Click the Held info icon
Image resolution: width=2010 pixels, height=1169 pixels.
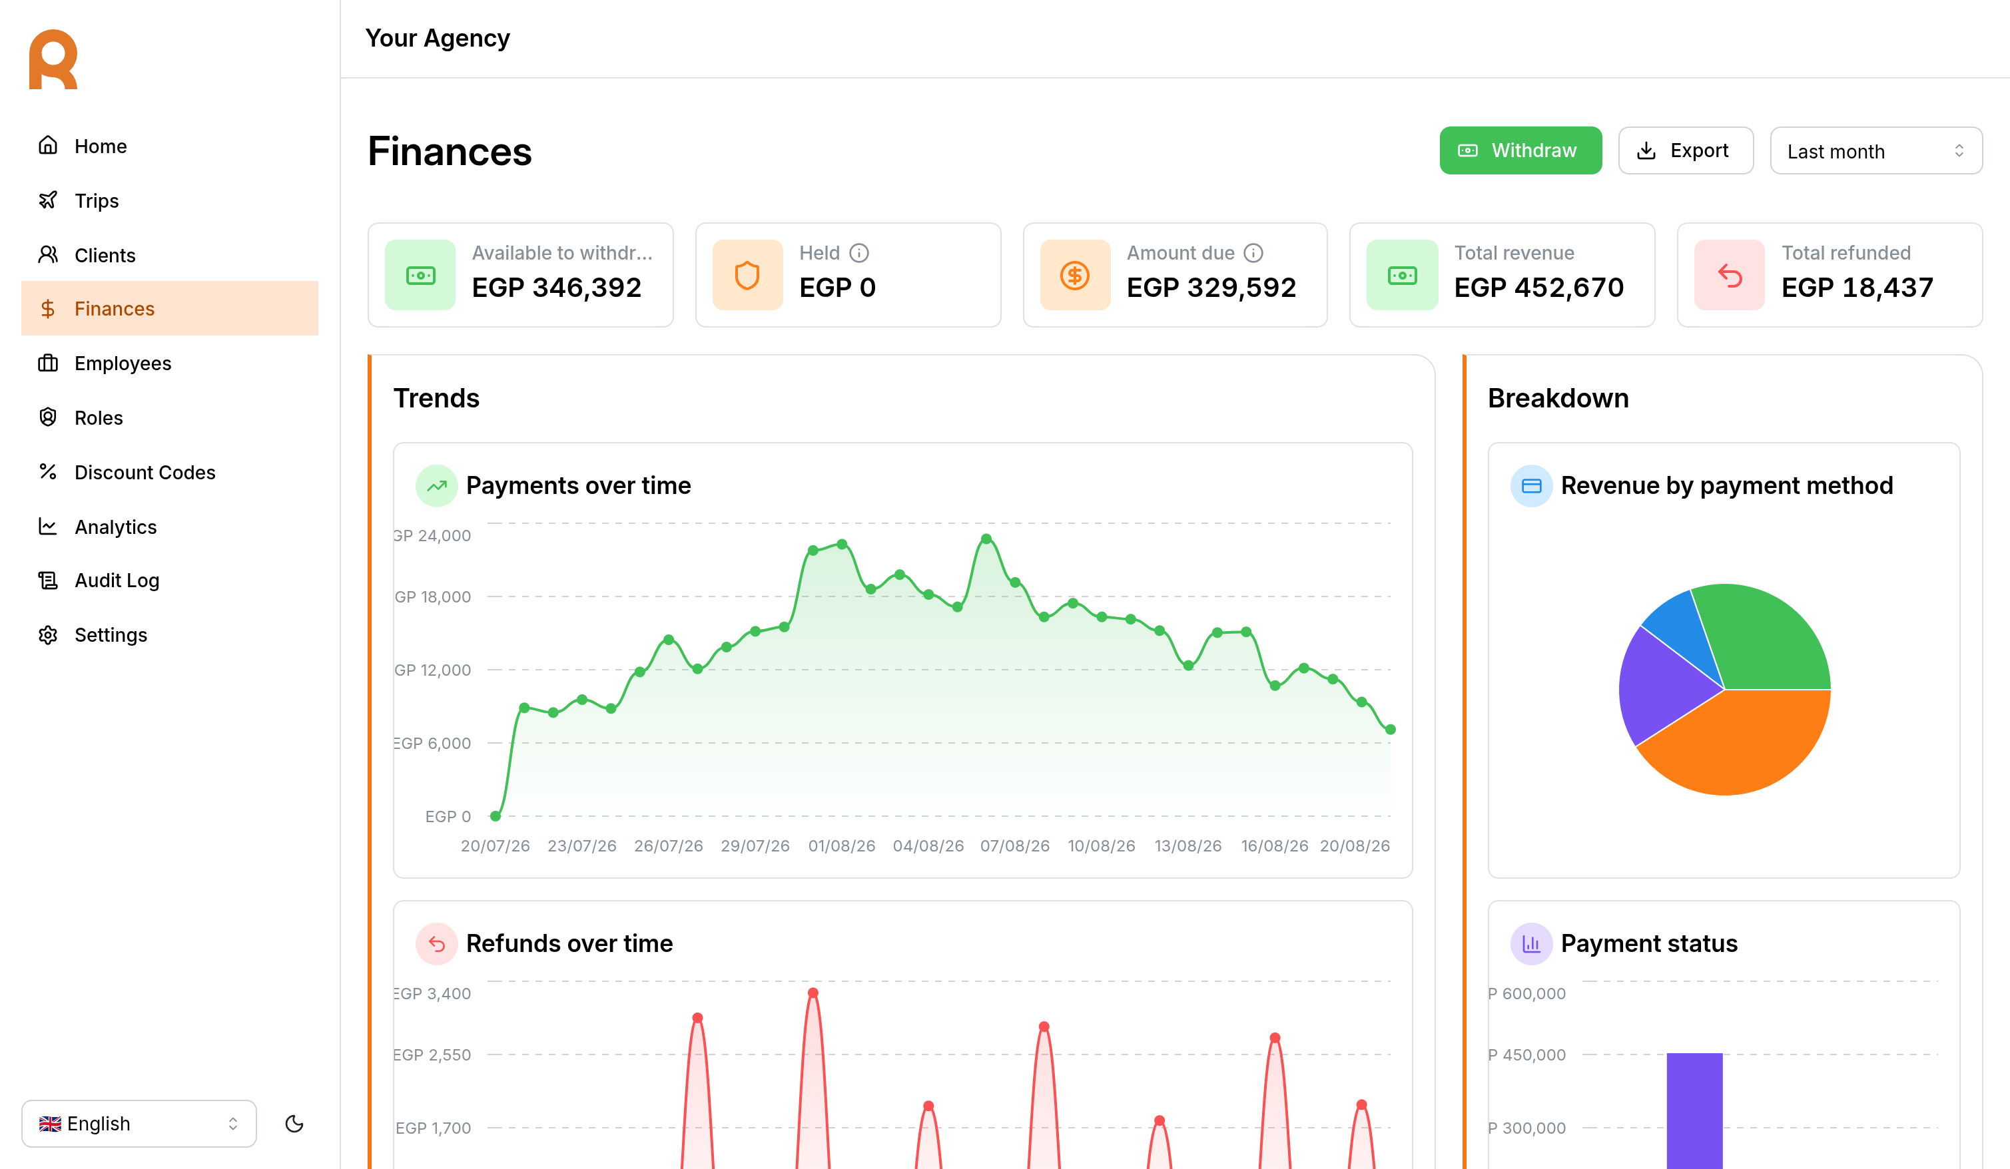[859, 253]
